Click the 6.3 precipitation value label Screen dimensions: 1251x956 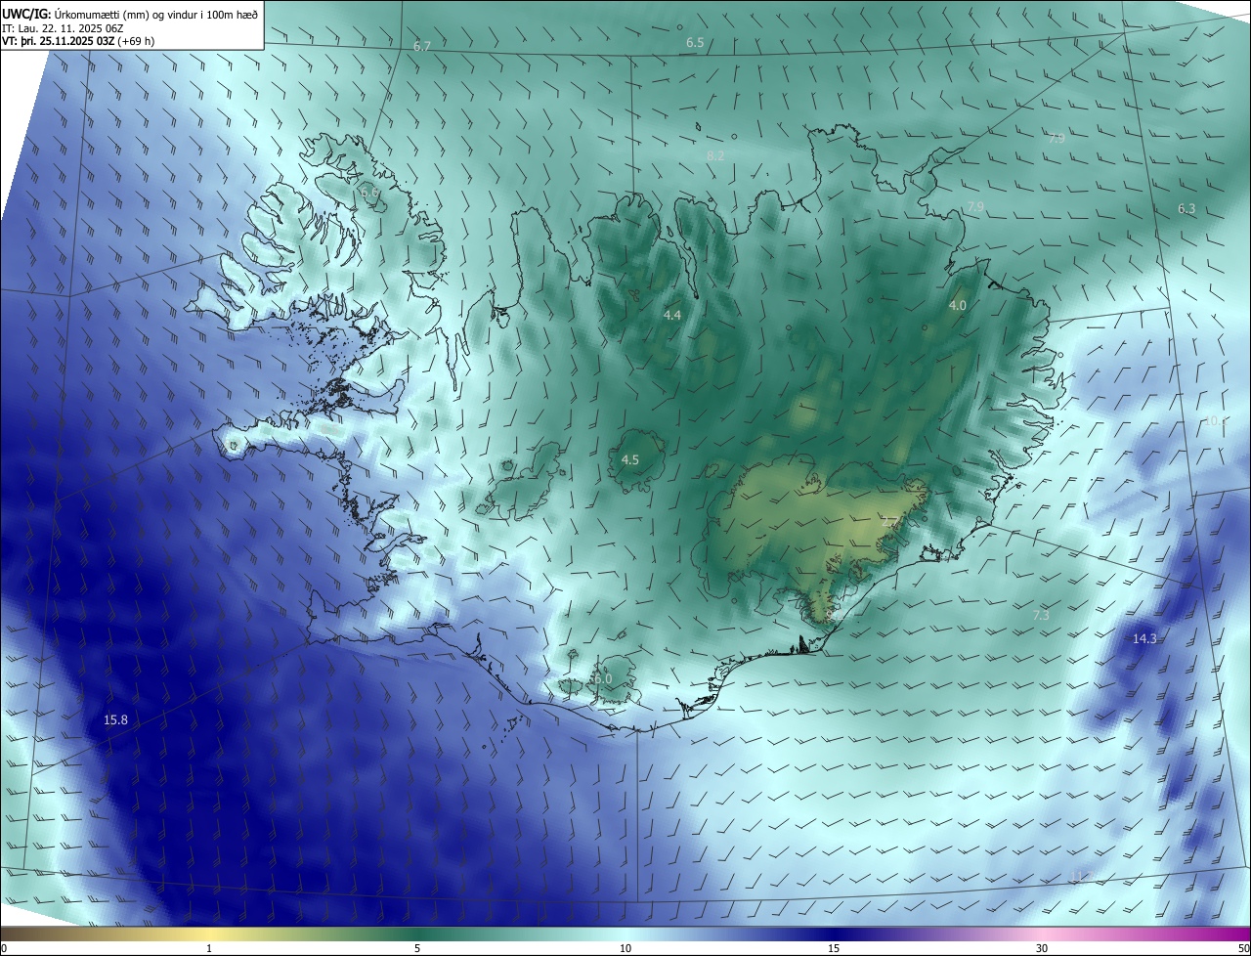click(1186, 209)
